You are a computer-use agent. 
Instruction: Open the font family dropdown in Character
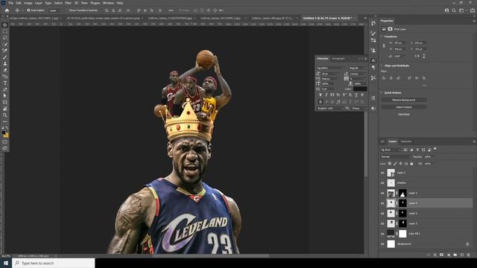point(330,68)
